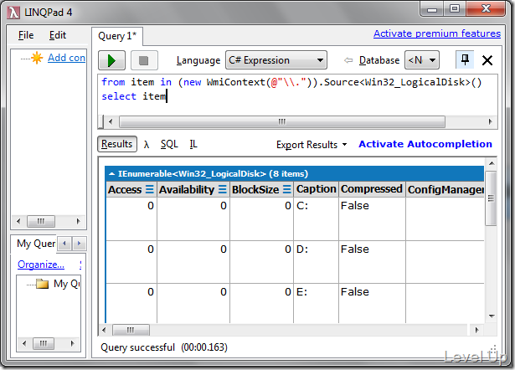This screenshot has height=370, width=515.
Task: Click the Organize... link
Action: point(41,265)
